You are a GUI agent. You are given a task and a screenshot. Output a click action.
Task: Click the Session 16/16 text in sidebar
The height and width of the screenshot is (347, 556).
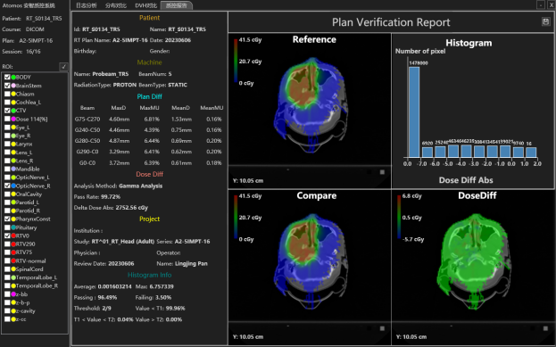[21, 52]
